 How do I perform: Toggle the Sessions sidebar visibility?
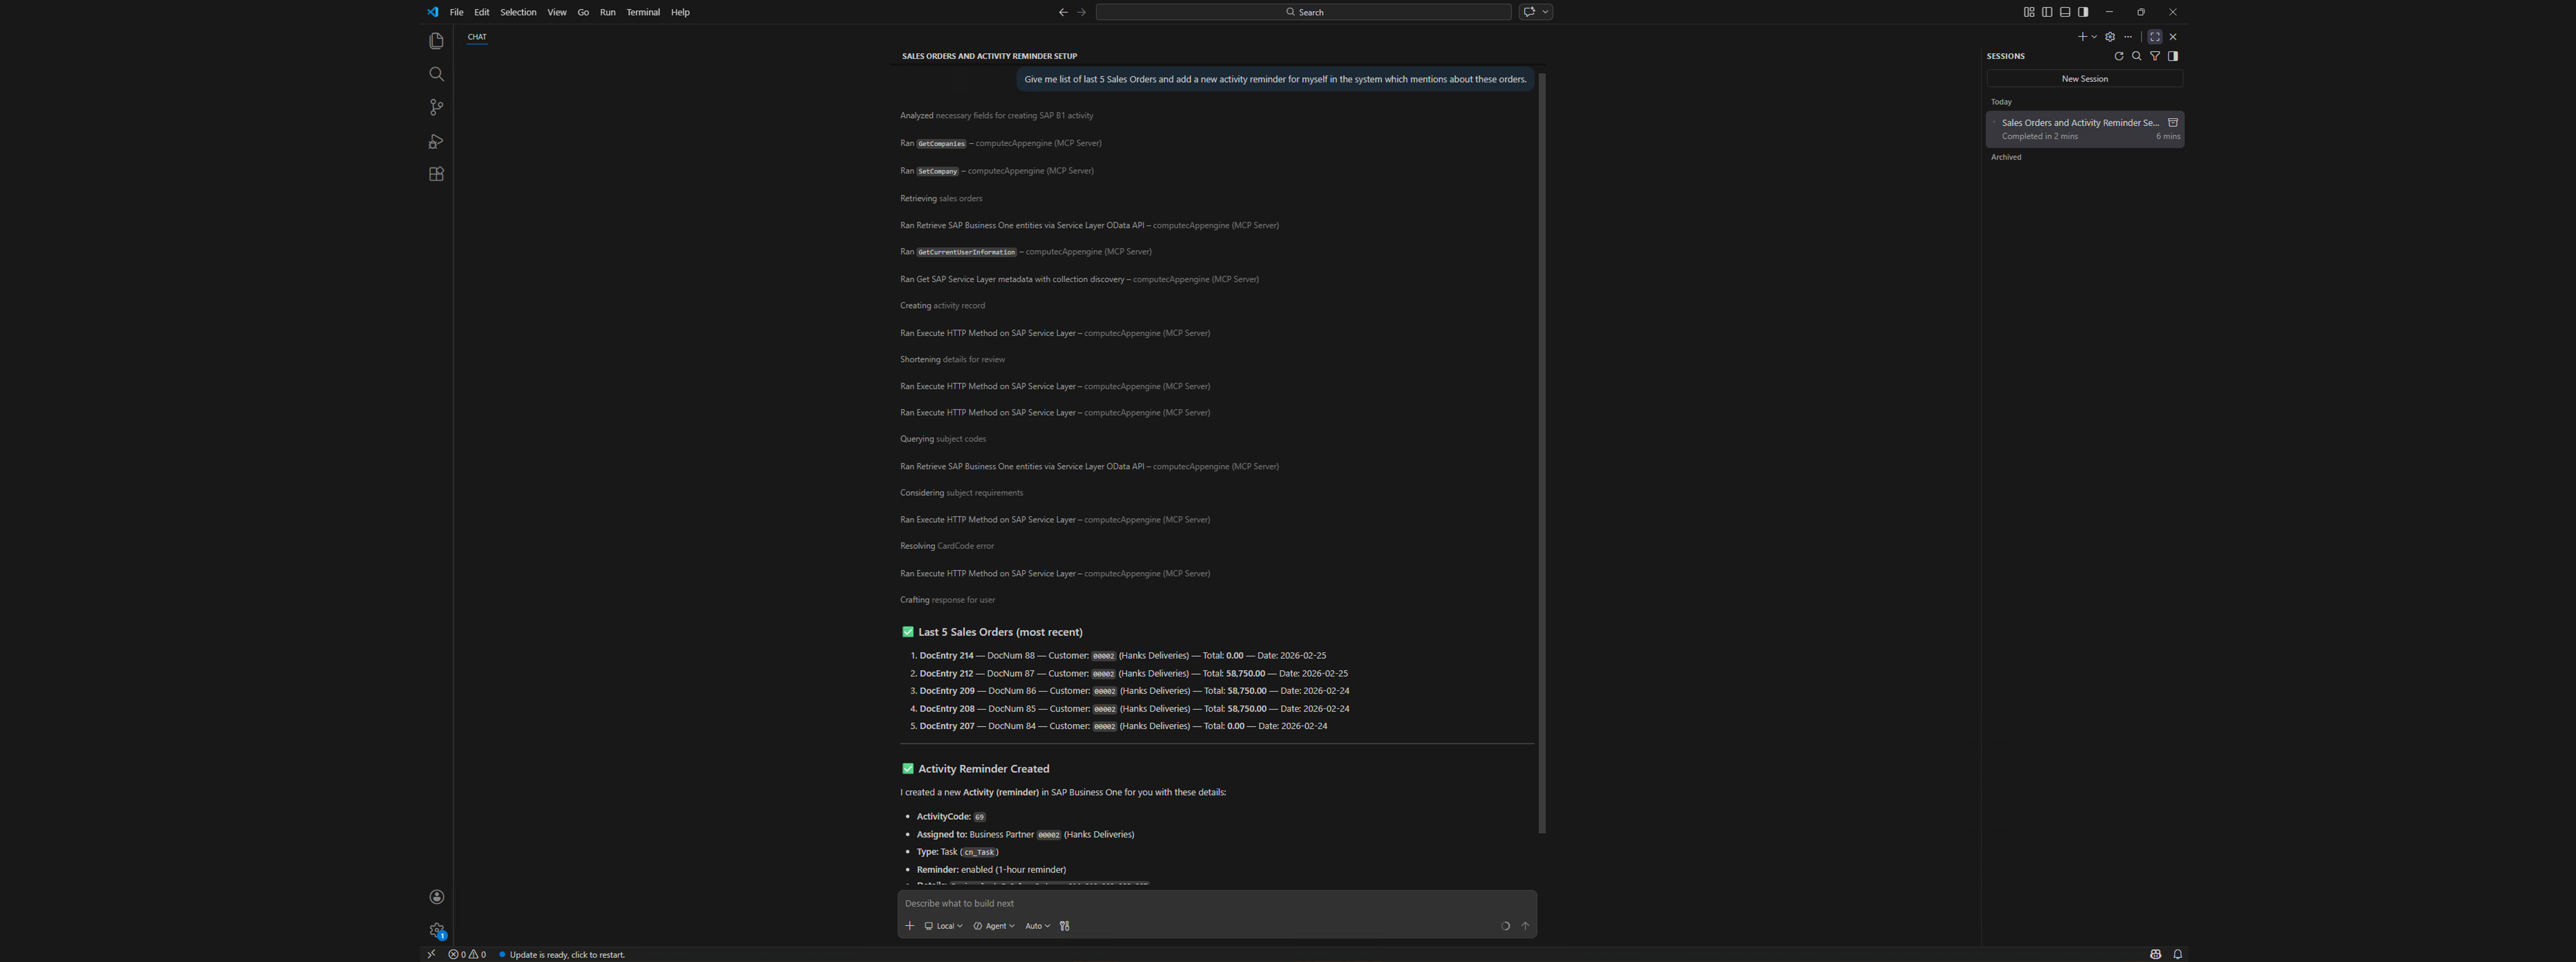click(x=2173, y=56)
